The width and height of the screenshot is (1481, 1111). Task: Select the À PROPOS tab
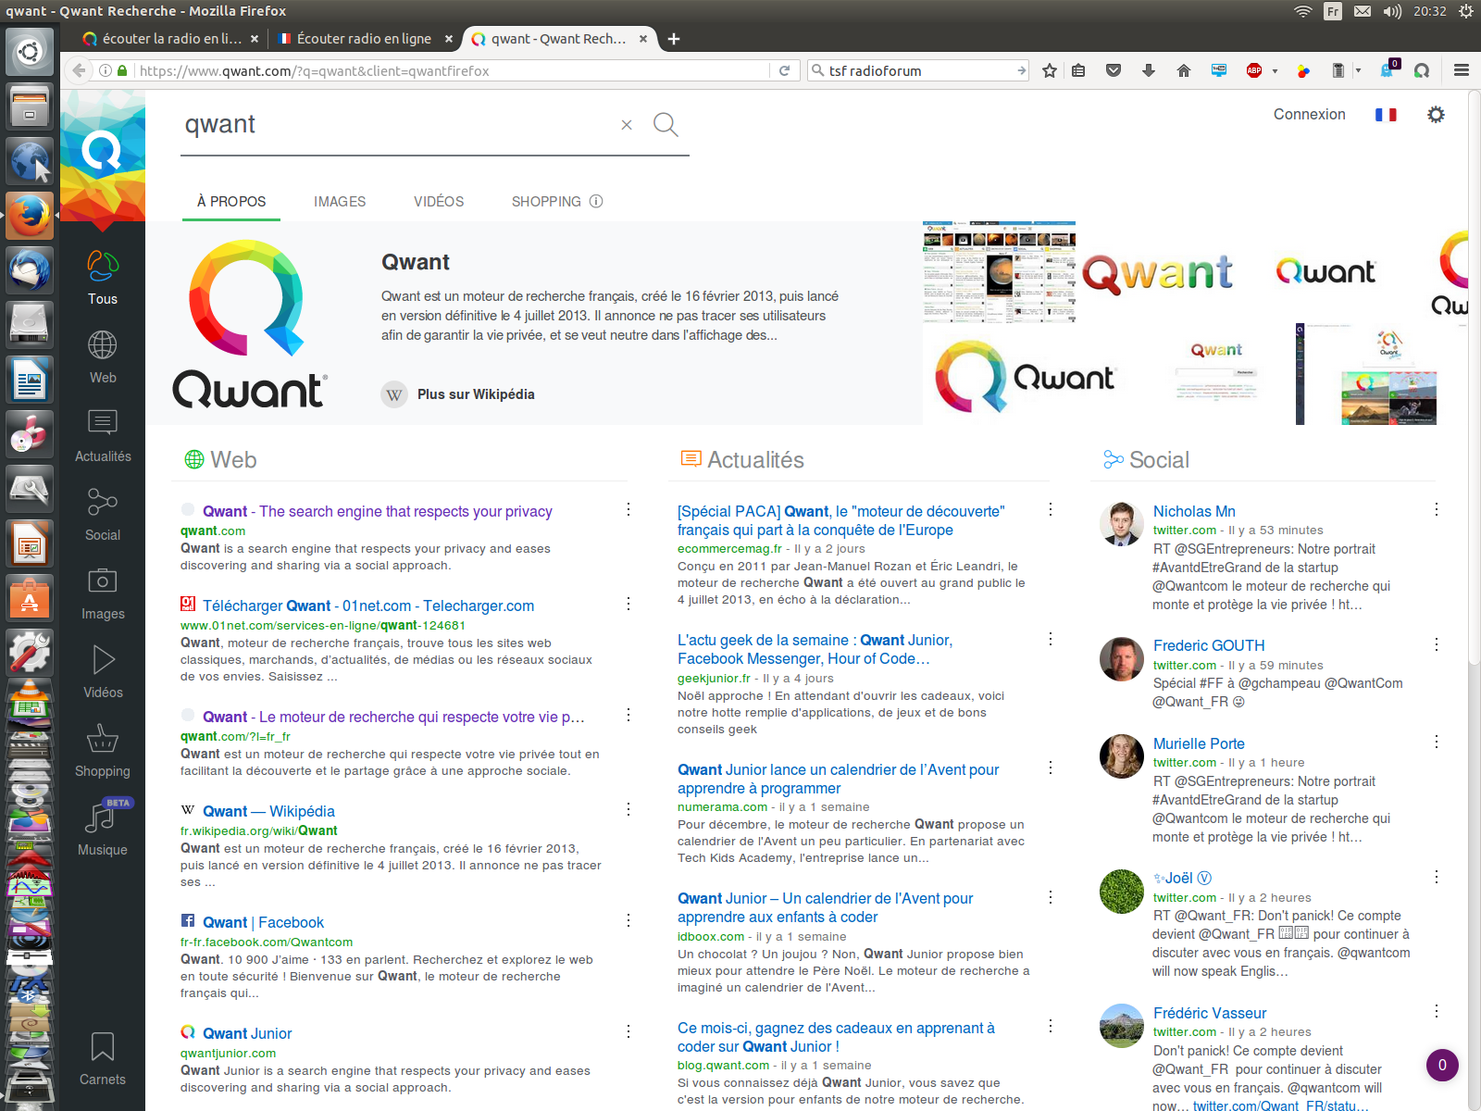231,201
